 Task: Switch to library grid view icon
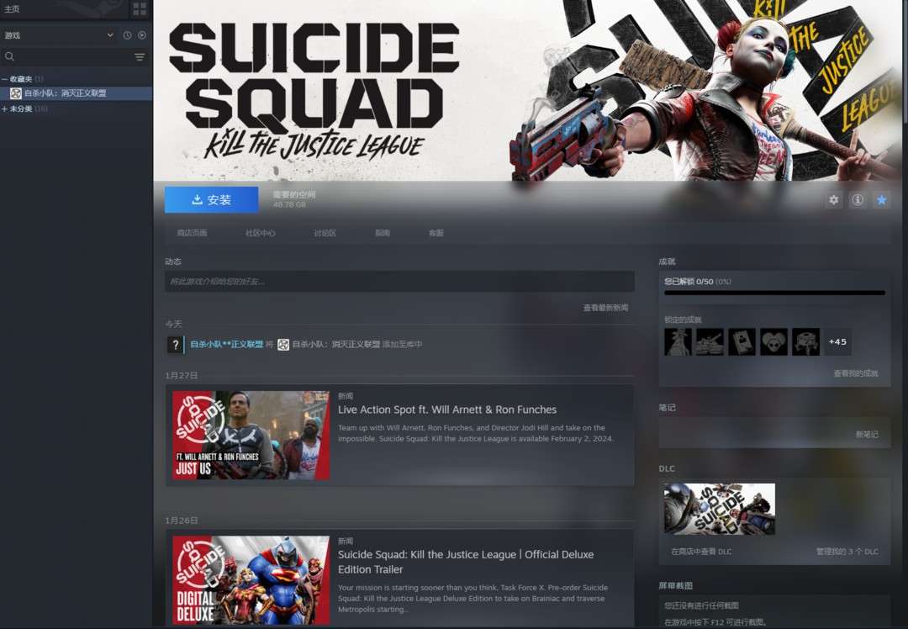pyautogui.click(x=140, y=9)
